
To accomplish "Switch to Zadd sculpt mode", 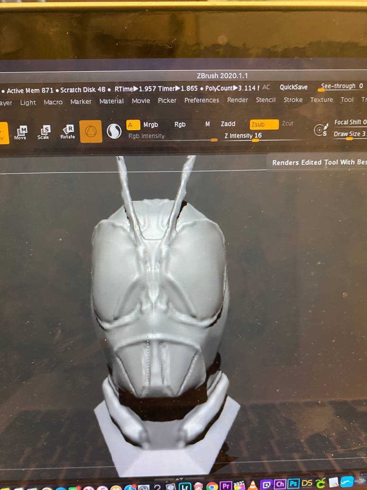I will click(x=228, y=124).
